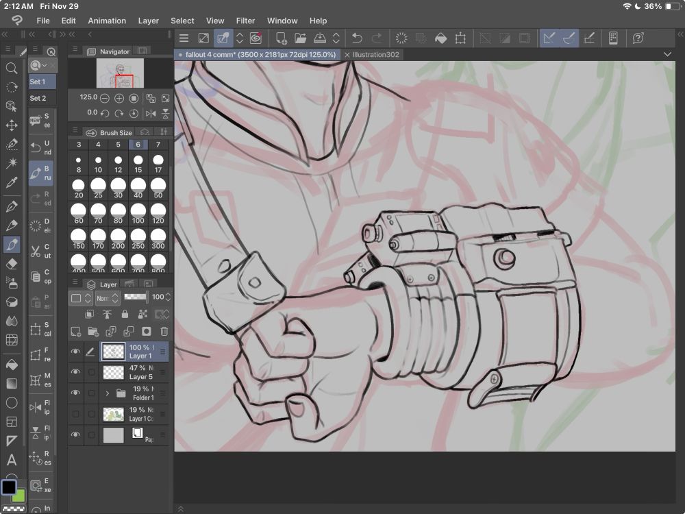Select the Eyedropper tool in toolbar
685x514 pixels.
pyautogui.click(x=12, y=182)
